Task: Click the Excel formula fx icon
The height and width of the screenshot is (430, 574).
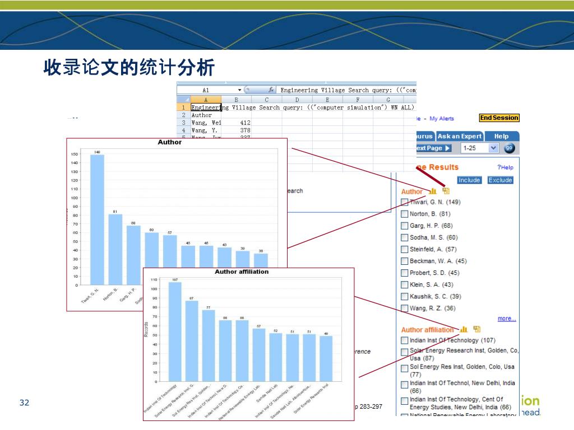Action: pos(271,90)
